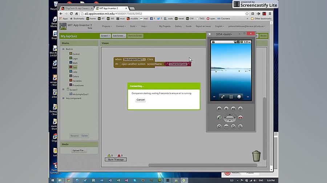
Task: Open Chrome from the taskbar
Action: [x=68, y=180]
